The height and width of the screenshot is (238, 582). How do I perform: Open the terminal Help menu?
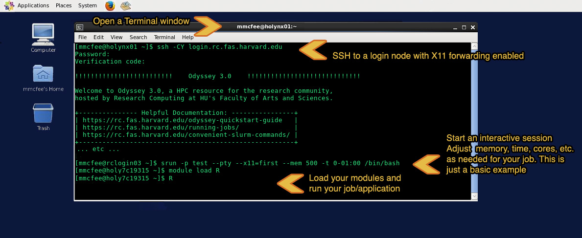coord(188,37)
